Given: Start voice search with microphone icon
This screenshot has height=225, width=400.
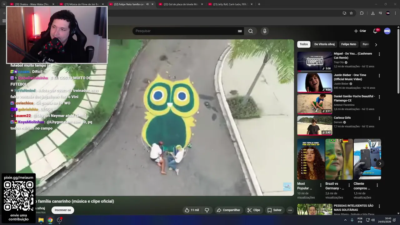Looking at the screenshot, I should [x=265, y=31].
